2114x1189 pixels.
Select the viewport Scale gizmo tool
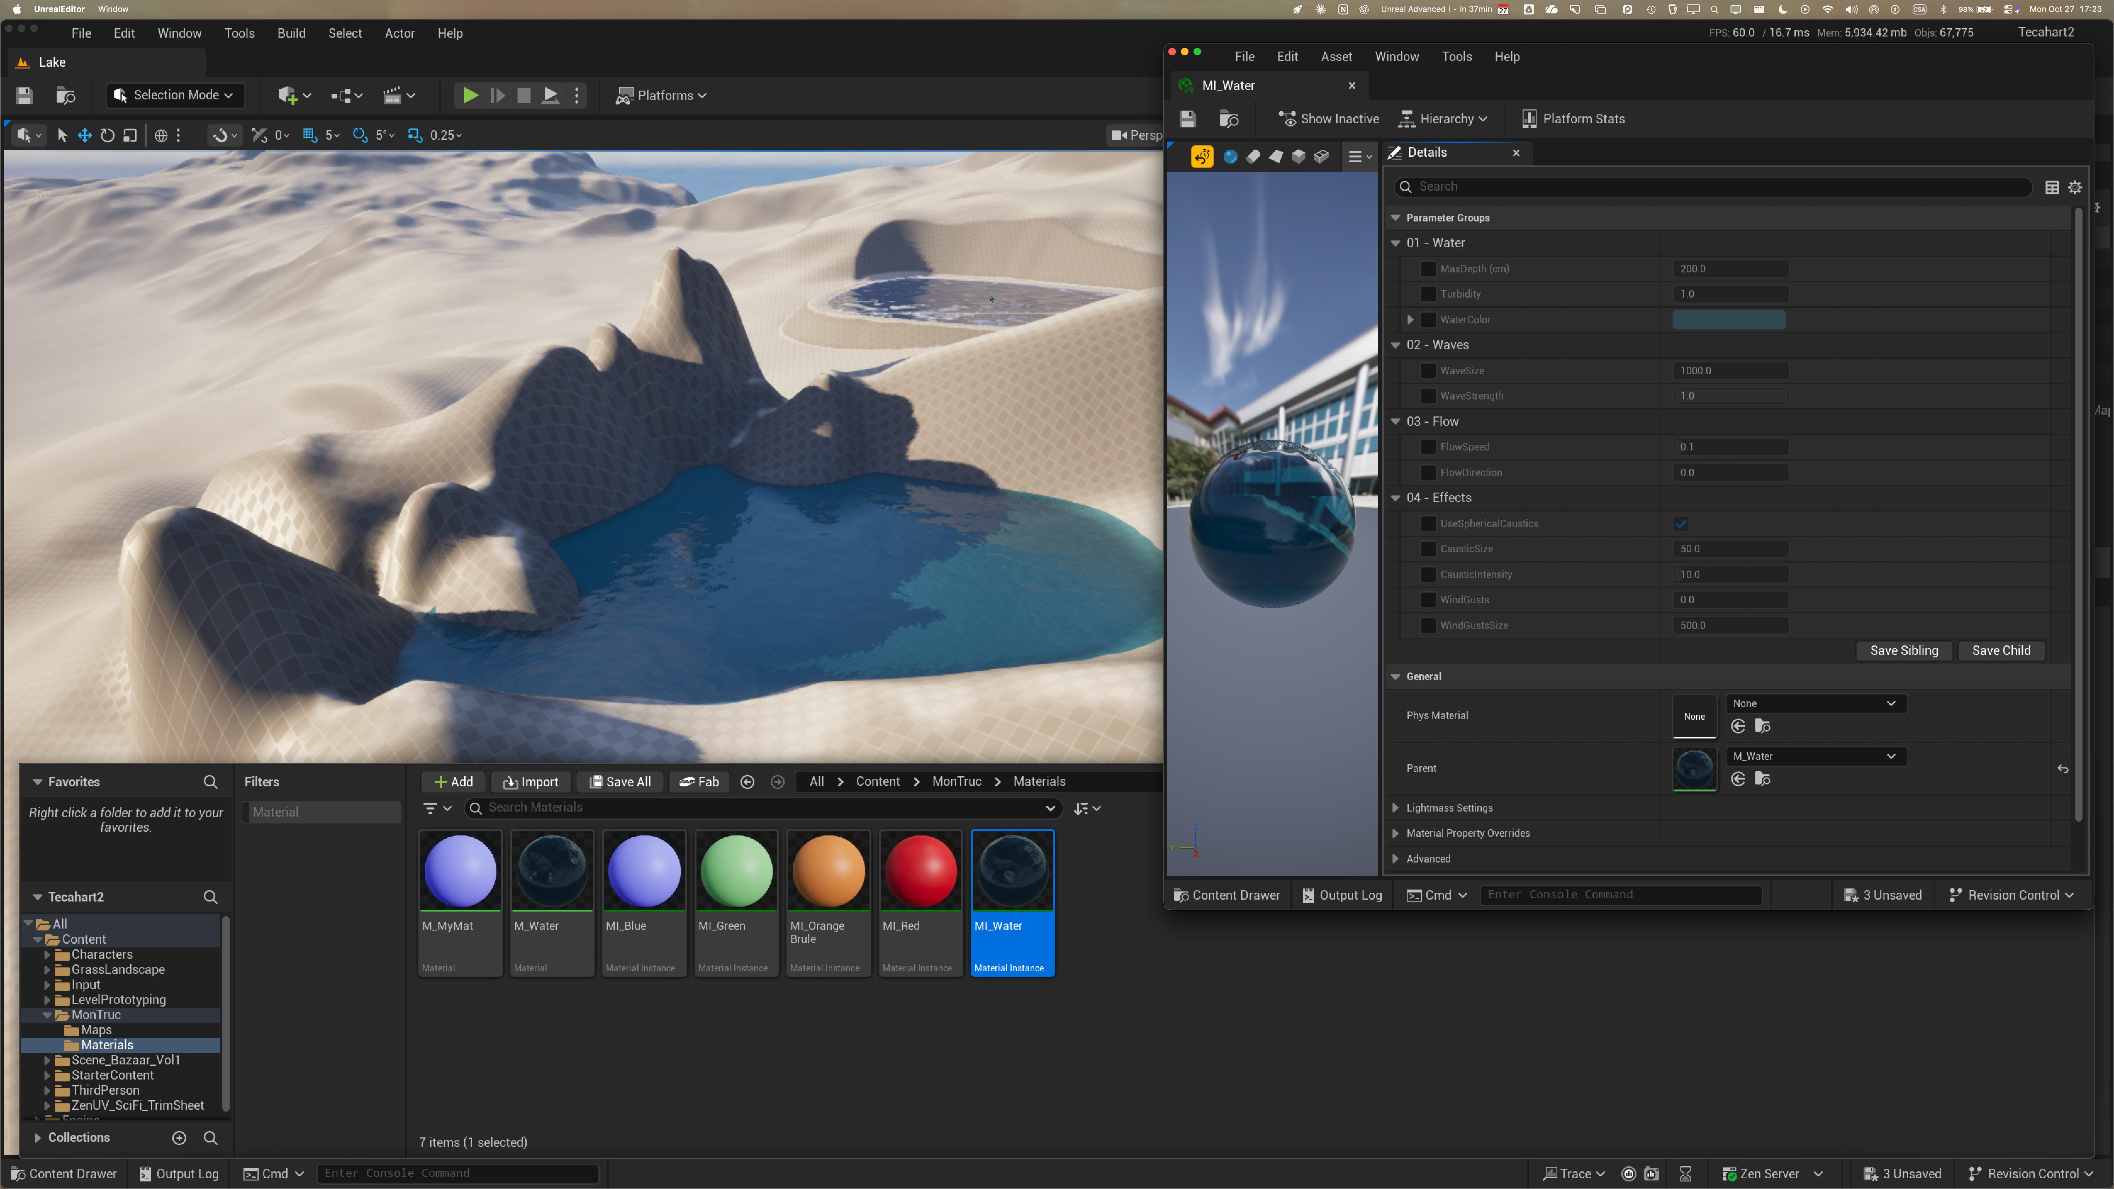130,135
